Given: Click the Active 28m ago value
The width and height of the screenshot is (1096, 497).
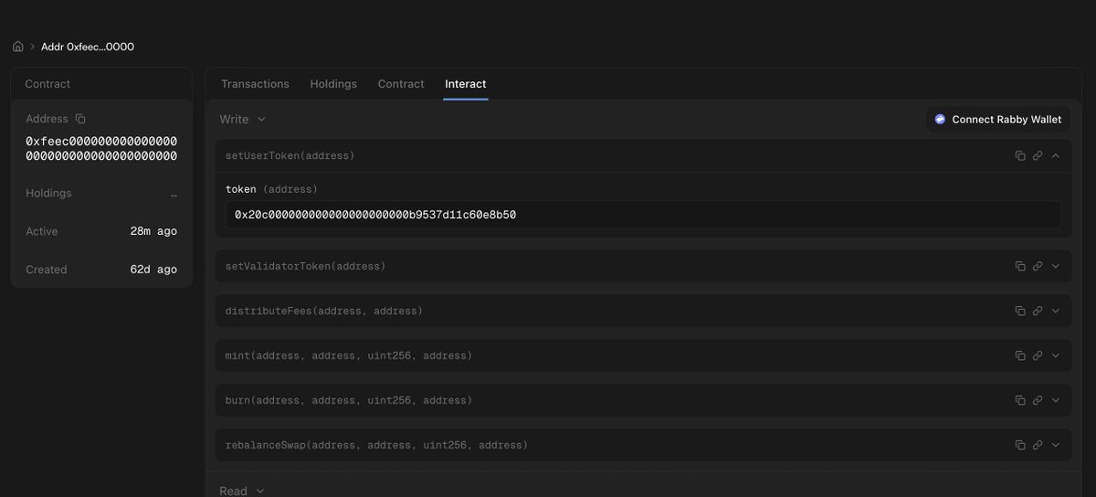Looking at the screenshot, I should click(x=153, y=232).
